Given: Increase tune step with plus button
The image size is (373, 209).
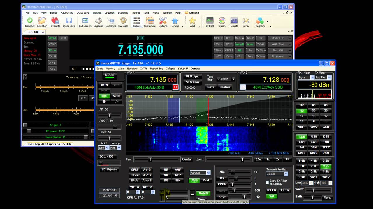Looking at the screenshot, I should click(233, 79).
